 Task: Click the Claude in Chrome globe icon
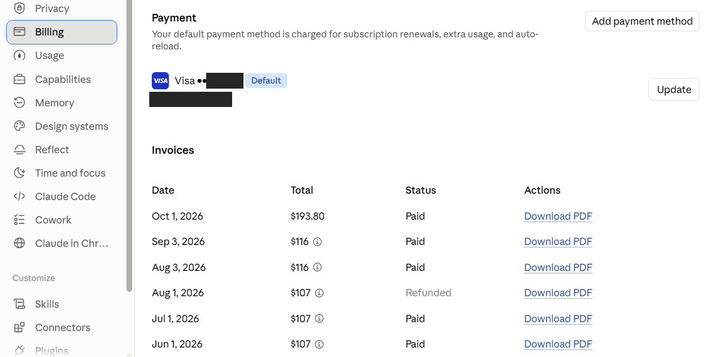19,243
